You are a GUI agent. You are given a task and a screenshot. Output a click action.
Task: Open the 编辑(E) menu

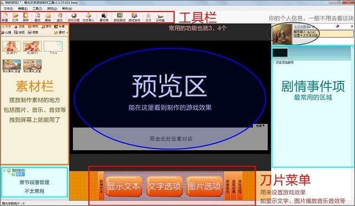point(22,9)
